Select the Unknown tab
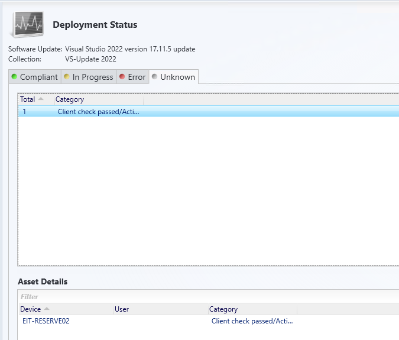The height and width of the screenshot is (340, 399). [174, 77]
